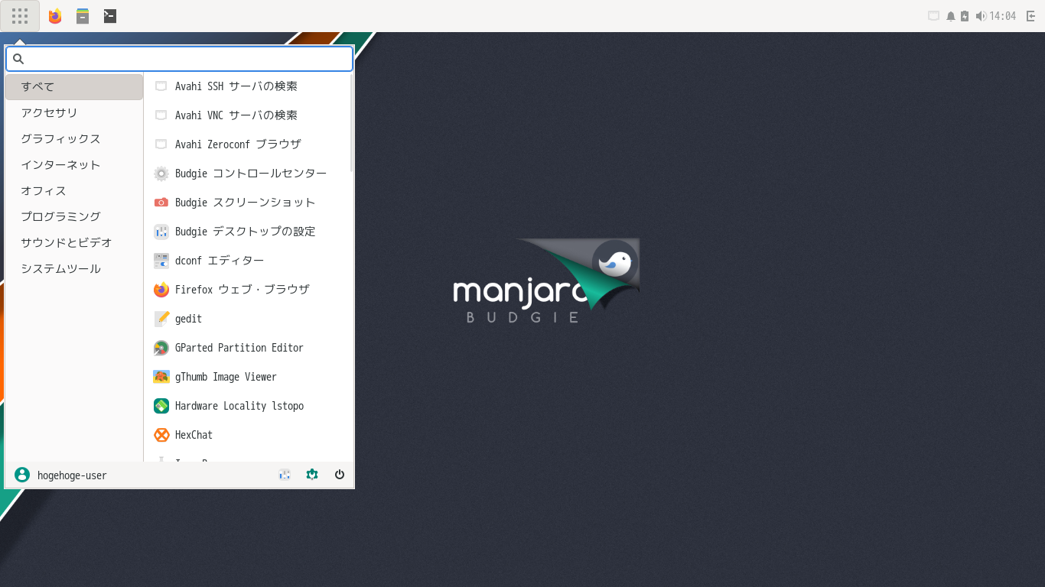
Task: Open the オフィス category
Action: click(x=74, y=191)
